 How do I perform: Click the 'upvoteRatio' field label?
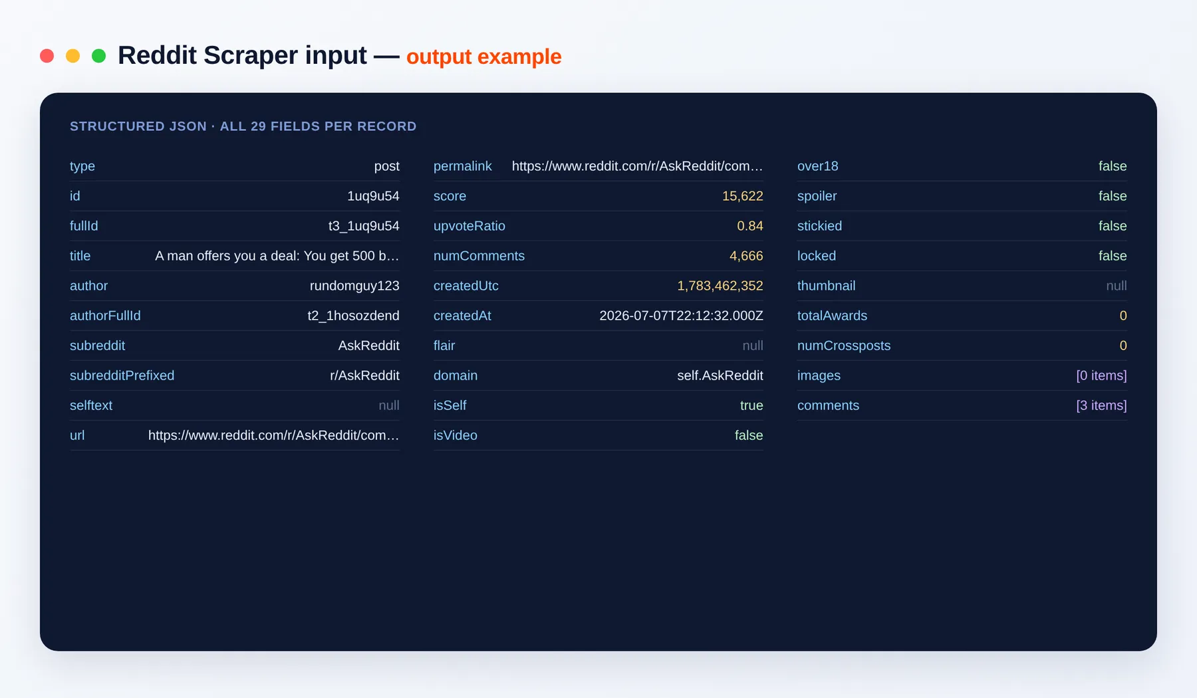point(469,226)
